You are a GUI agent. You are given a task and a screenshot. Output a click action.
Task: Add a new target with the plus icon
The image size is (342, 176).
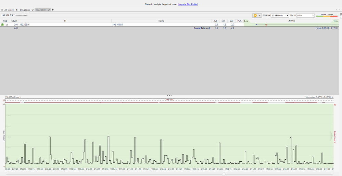(53, 10)
